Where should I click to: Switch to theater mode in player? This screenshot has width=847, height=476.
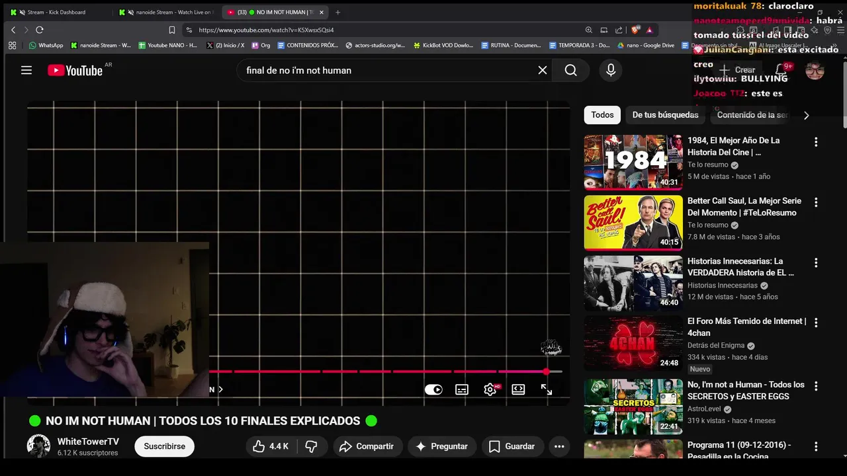518,389
